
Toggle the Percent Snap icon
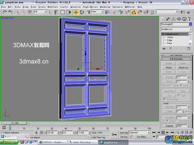pos(140,12)
